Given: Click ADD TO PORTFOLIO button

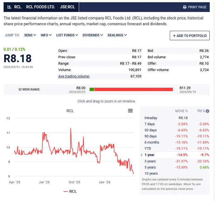Looking at the screenshot, I should (190, 35).
